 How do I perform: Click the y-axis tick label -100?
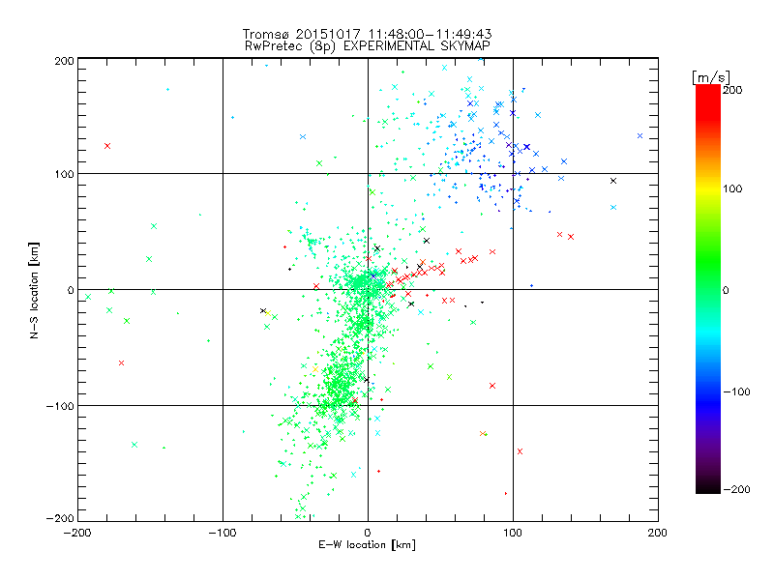[60, 406]
